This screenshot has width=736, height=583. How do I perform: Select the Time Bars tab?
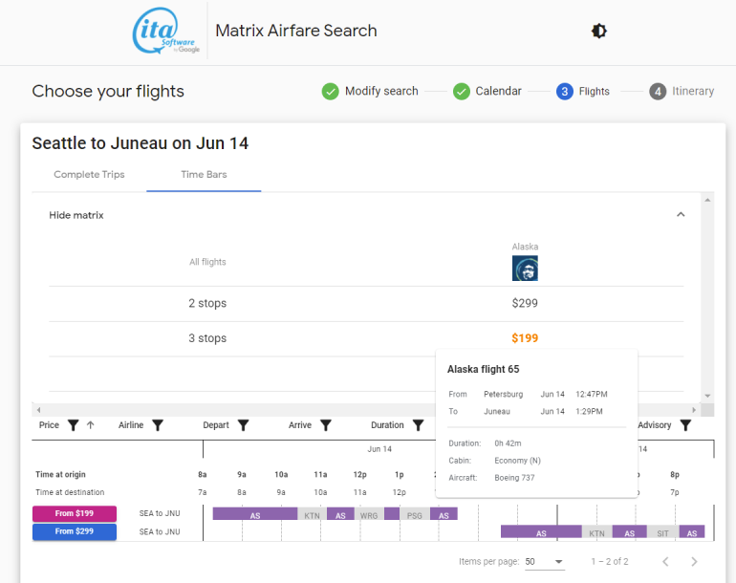[x=204, y=175]
